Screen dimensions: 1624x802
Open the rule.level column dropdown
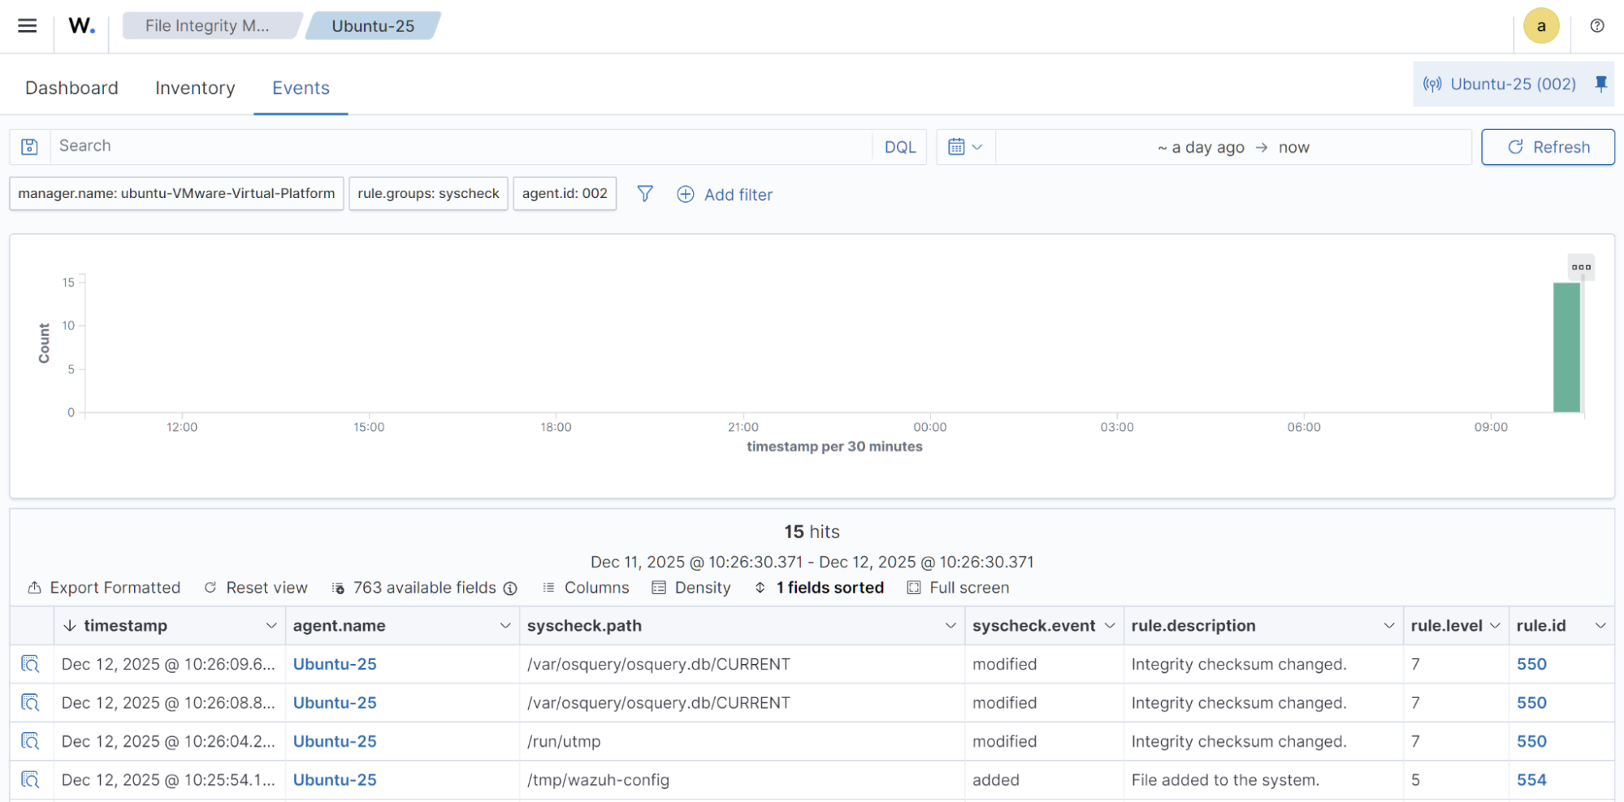point(1494,626)
